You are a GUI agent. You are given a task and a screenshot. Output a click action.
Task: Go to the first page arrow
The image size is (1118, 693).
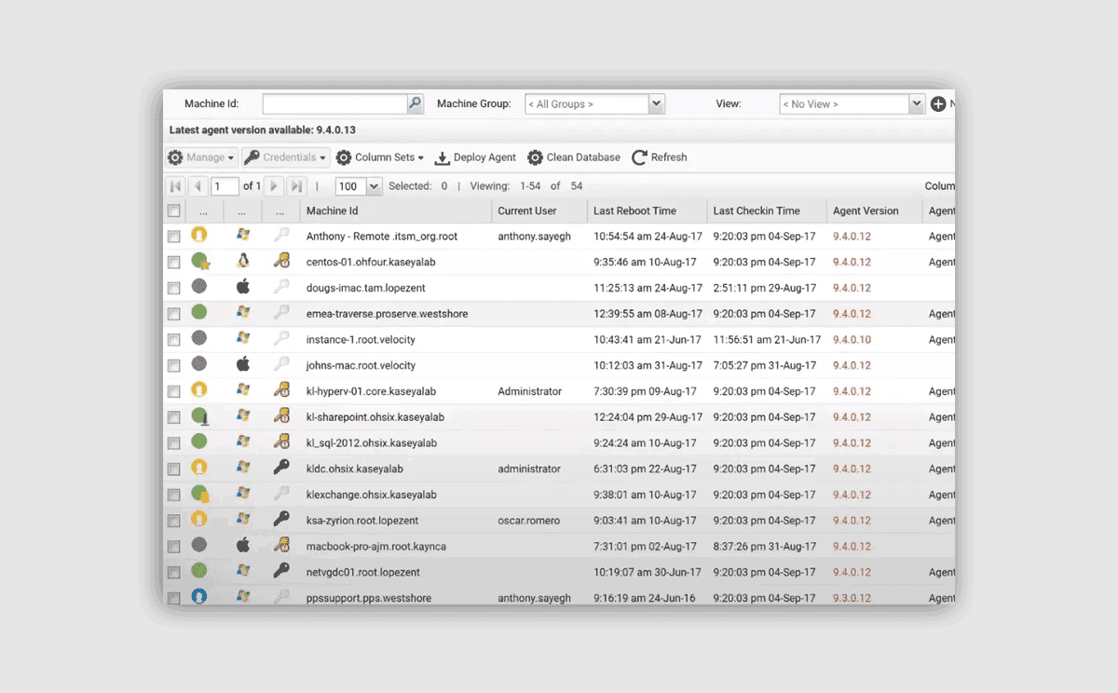click(175, 186)
